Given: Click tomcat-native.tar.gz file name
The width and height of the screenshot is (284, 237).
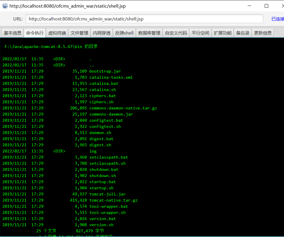Looking at the screenshot, I should [x=113, y=200].
